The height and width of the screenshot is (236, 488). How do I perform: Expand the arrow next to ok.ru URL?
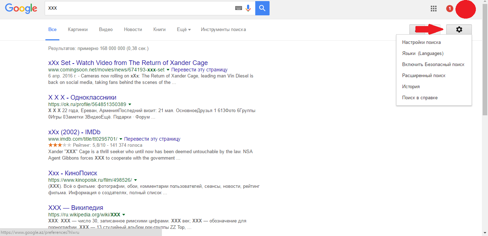pos(129,105)
